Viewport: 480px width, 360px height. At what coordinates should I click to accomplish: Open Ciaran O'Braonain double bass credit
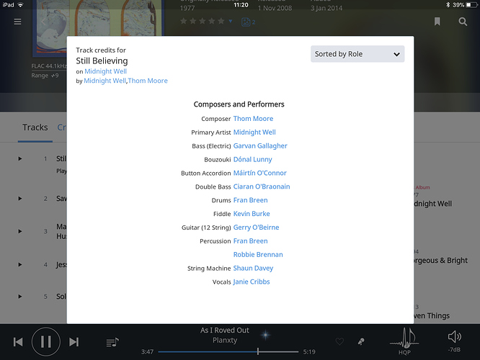click(x=262, y=186)
